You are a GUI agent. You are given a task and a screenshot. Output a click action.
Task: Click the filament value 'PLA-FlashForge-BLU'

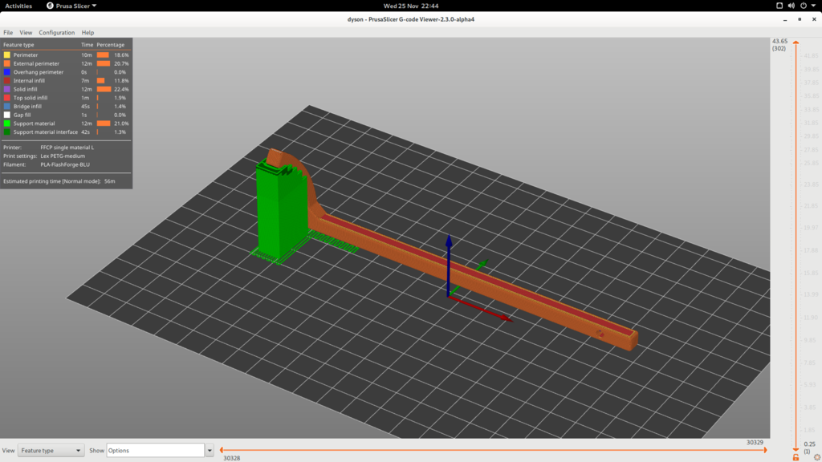[65, 164]
